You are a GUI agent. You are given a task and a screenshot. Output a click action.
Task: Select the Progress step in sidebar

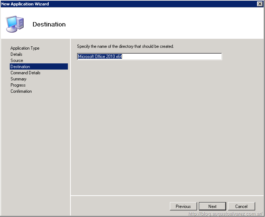[18, 85]
